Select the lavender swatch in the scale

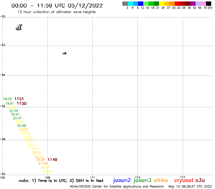[x=198, y=3]
